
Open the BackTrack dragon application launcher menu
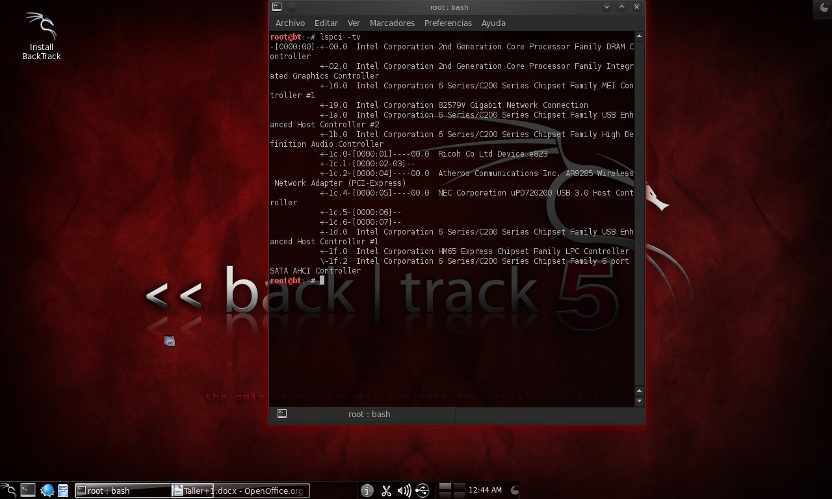tap(8, 490)
